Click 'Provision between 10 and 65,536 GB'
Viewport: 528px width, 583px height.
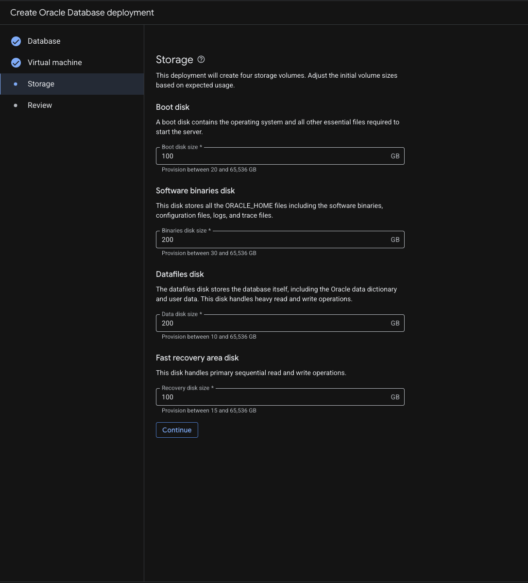point(209,337)
